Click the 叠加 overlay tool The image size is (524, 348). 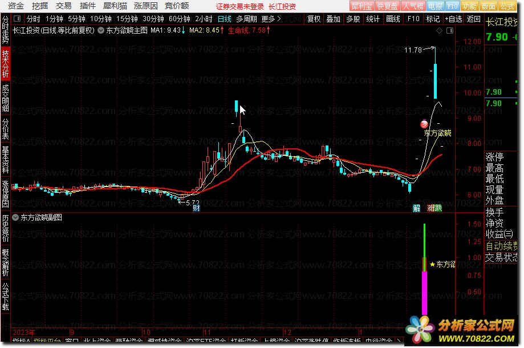point(333,19)
